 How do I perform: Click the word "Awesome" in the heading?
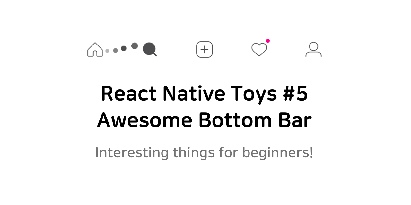tap(145, 120)
